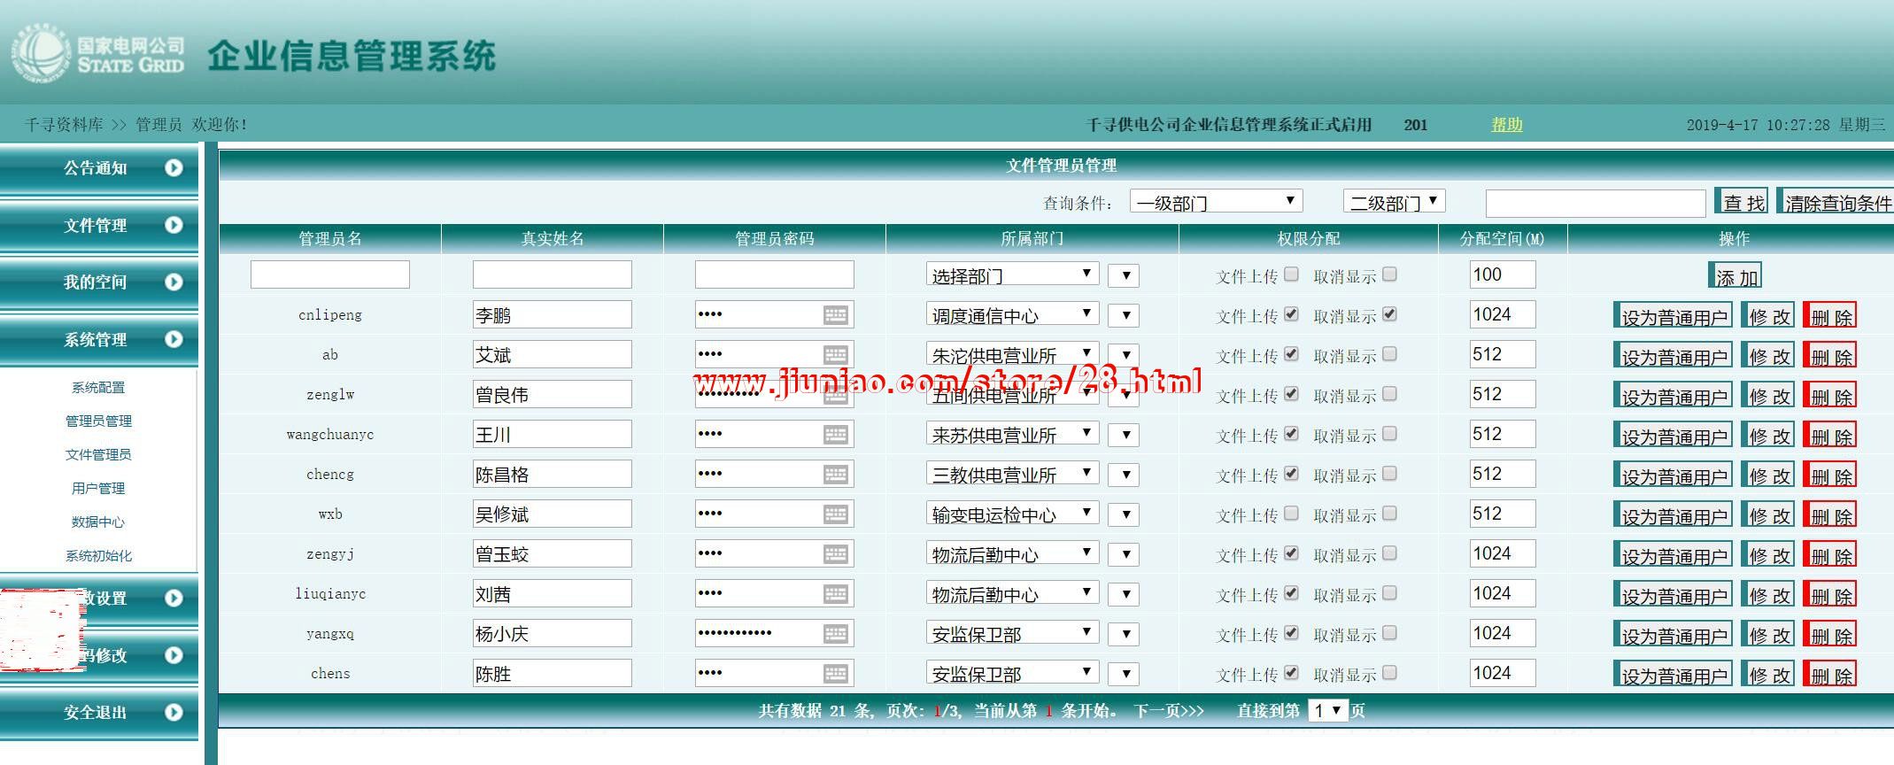Open the small secondary dropdown in chens row
The image size is (1894, 765).
tap(1125, 674)
